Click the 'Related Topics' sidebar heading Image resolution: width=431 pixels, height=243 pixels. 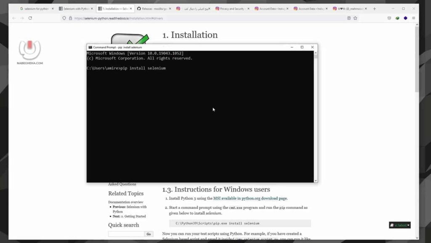pyautogui.click(x=126, y=194)
